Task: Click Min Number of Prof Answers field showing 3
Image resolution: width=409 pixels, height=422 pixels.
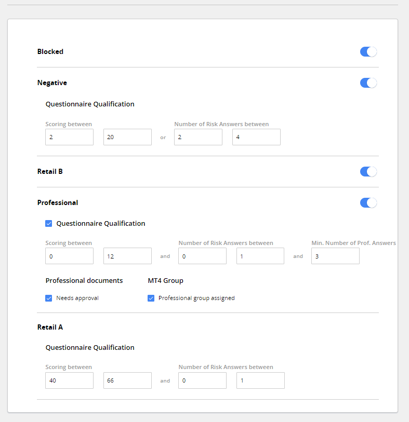Action: [335, 256]
